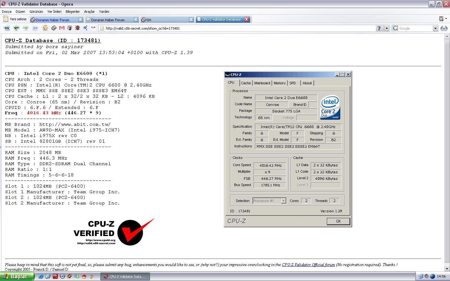Click the FSB 446.27 MHz value
450x281 pixels.
point(270,179)
